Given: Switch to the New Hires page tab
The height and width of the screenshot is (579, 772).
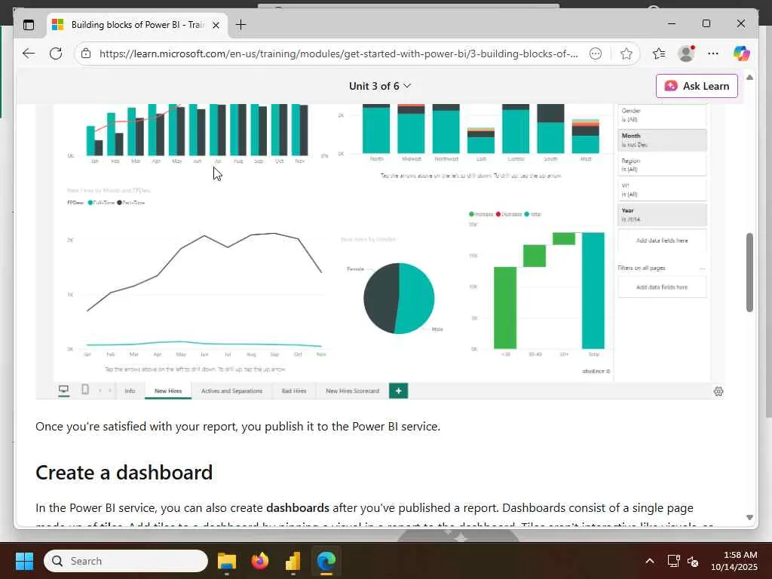Looking at the screenshot, I should pyautogui.click(x=168, y=391).
